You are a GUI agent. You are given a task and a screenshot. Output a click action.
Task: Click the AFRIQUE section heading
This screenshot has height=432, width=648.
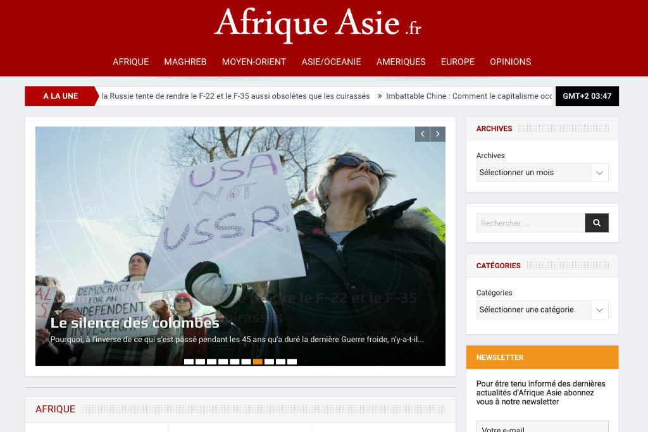[56, 409]
